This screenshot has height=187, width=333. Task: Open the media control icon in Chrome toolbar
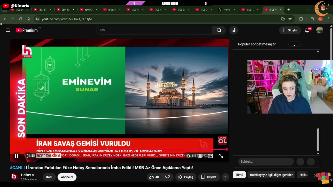pos(313,19)
